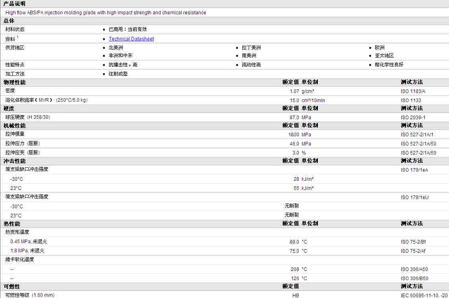
Task: Click the ISO 2039-1 test method
Action: coord(413,118)
